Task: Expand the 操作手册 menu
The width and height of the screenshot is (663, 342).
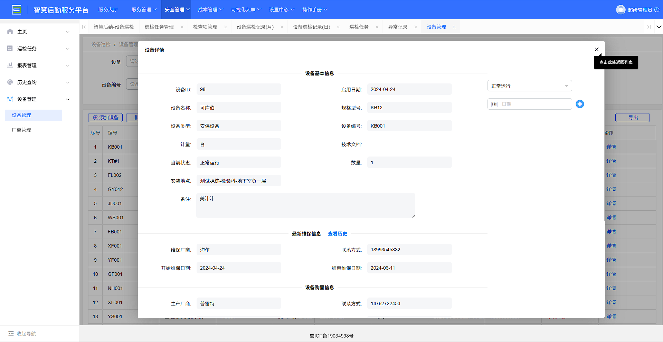Action: pos(315,10)
